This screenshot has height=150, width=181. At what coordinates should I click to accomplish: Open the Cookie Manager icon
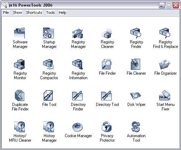pos(78,127)
